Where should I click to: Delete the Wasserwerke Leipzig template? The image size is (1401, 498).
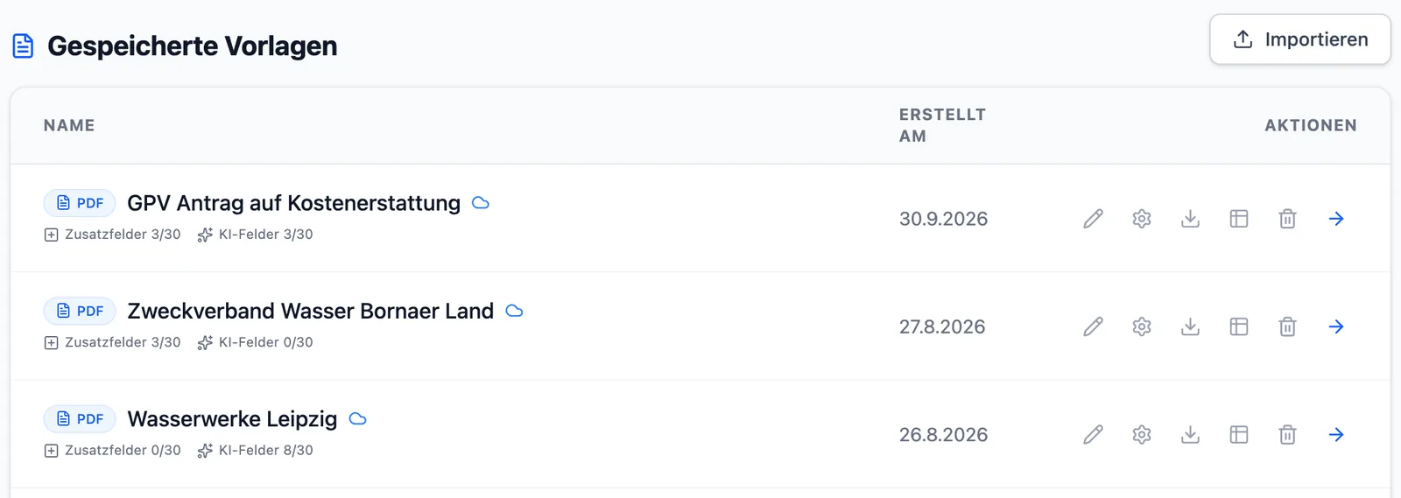1287,434
